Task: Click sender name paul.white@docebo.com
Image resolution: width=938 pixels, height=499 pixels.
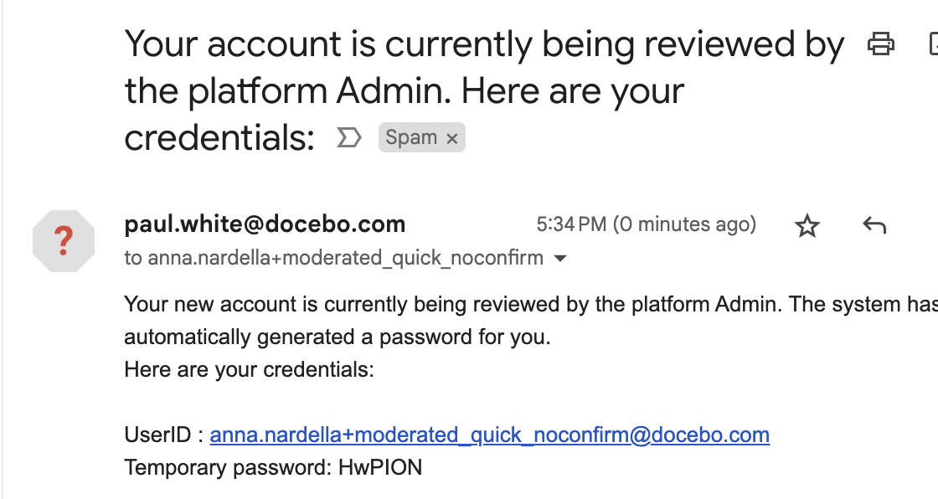Action: pos(265,224)
